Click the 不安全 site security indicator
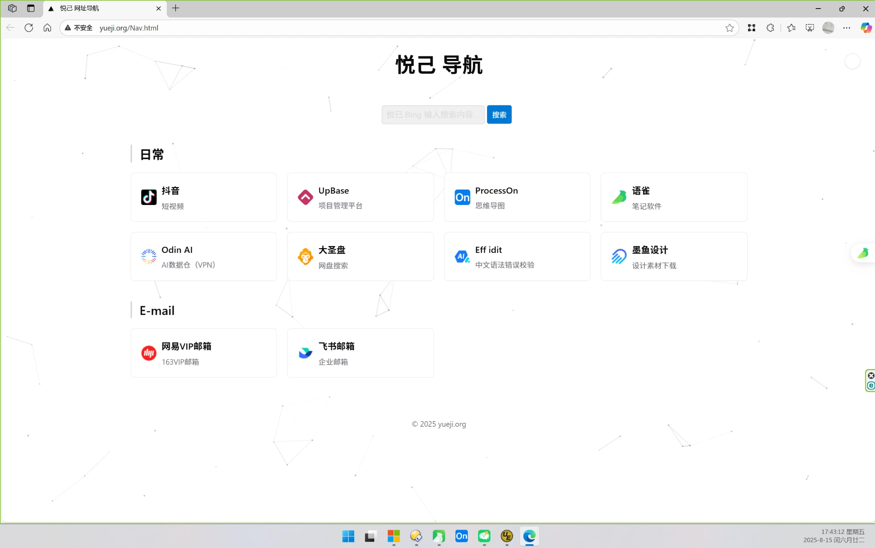 (x=79, y=28)
